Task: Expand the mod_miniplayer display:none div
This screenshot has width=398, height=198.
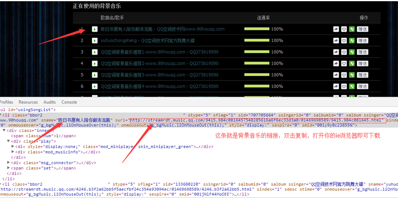Action: pyautogui.click(x=13, y=146)
